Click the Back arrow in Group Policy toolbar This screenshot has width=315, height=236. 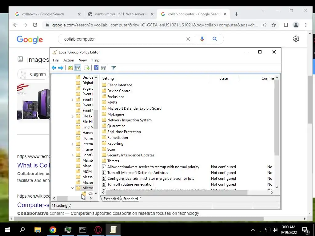click(54, 68)
